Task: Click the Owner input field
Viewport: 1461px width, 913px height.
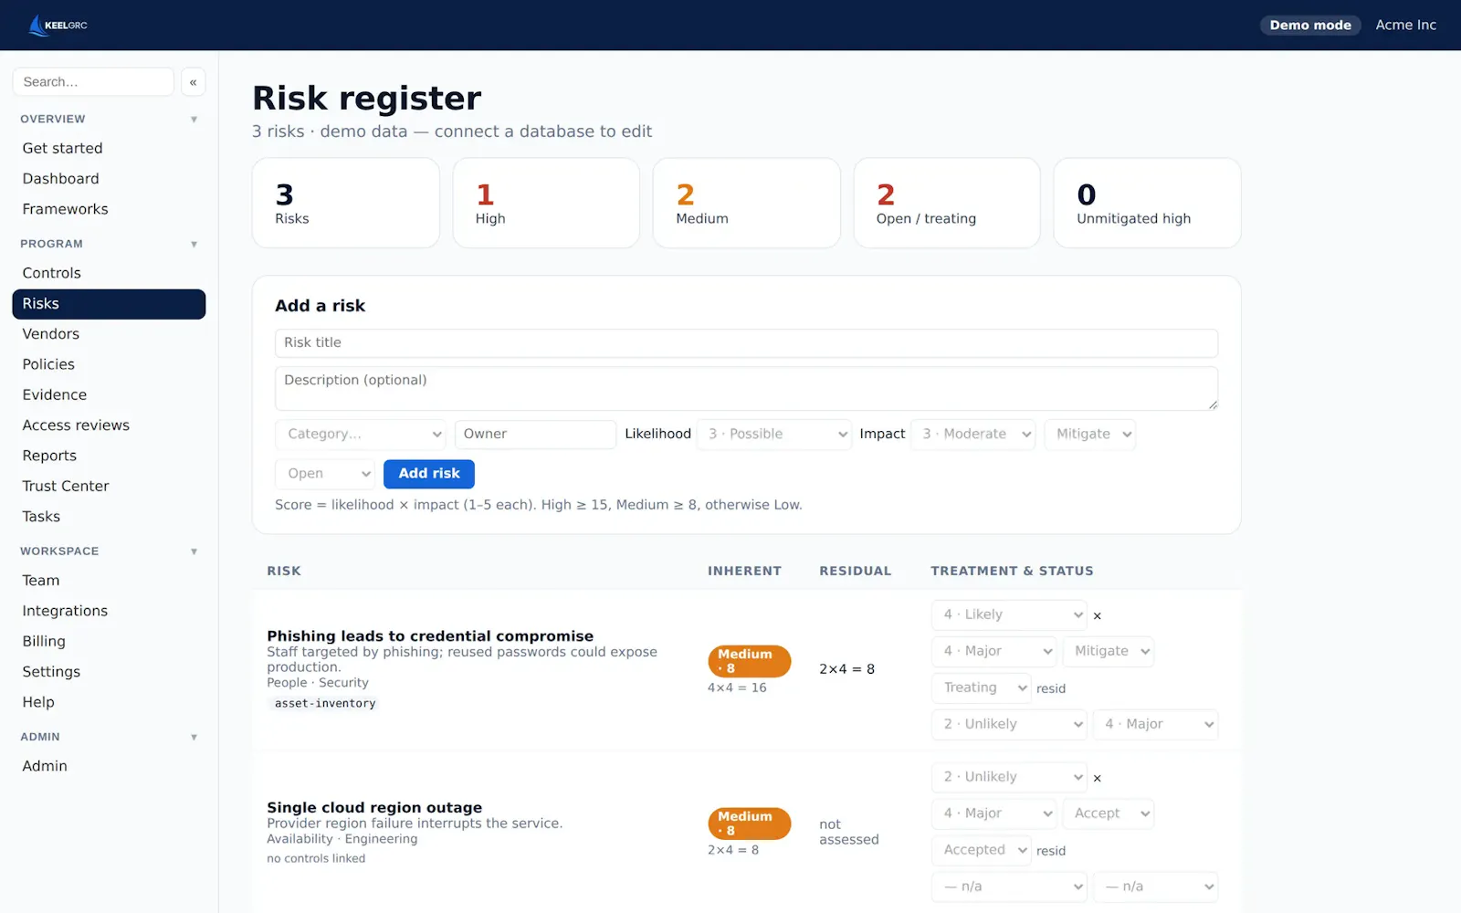Action: click(x=535, y=435)
